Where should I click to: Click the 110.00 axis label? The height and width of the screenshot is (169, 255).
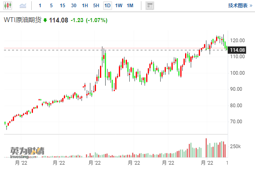coord(237,57)
